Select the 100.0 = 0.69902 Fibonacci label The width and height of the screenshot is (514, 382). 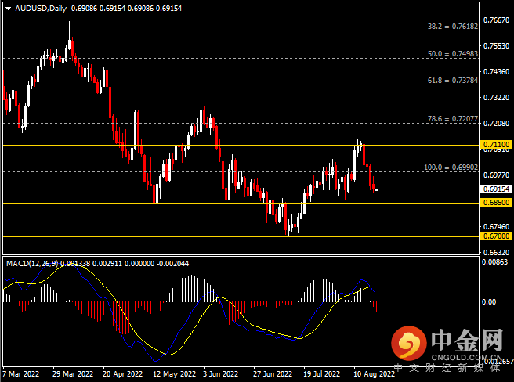tap(451, 168)
